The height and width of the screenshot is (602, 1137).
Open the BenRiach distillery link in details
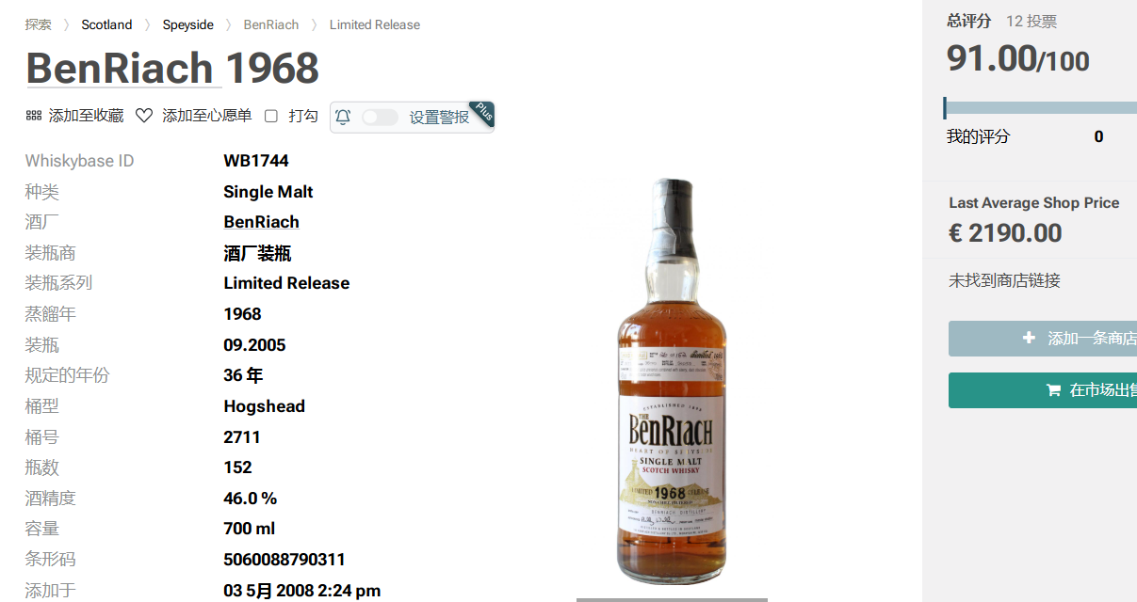tap(261, 222)
